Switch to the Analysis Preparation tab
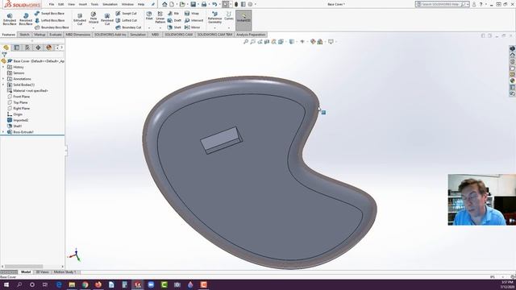The width and height of the screenshot is (516, 290). 251,35
